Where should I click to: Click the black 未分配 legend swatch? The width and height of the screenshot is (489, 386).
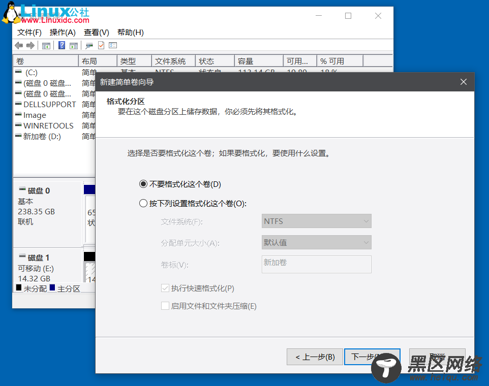[x=19, y=287]
